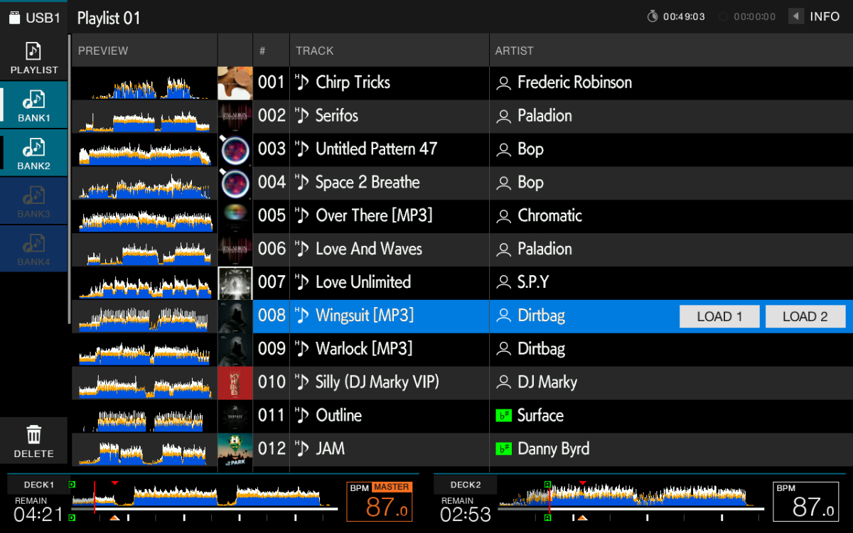The image size is (853, 533).
Task: Sort by the # column header
Action: tap(271, 50)
